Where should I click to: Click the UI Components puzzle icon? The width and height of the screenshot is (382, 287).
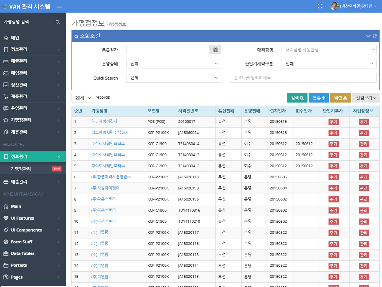6,230
